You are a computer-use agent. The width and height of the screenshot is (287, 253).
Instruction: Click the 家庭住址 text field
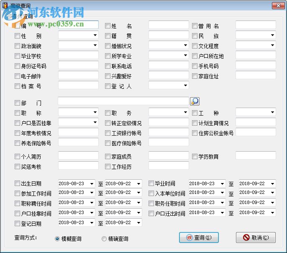(256, 75)
